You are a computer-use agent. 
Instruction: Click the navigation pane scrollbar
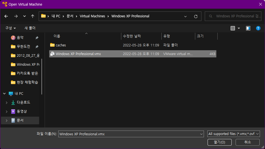[x=42, y=77]
